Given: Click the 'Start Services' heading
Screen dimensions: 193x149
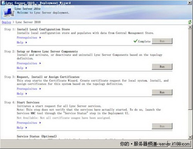Looking at the screenshot, I should [x=28, y=102].
